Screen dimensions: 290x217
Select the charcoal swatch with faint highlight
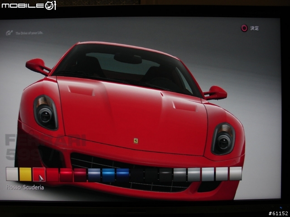pos(166,175)
